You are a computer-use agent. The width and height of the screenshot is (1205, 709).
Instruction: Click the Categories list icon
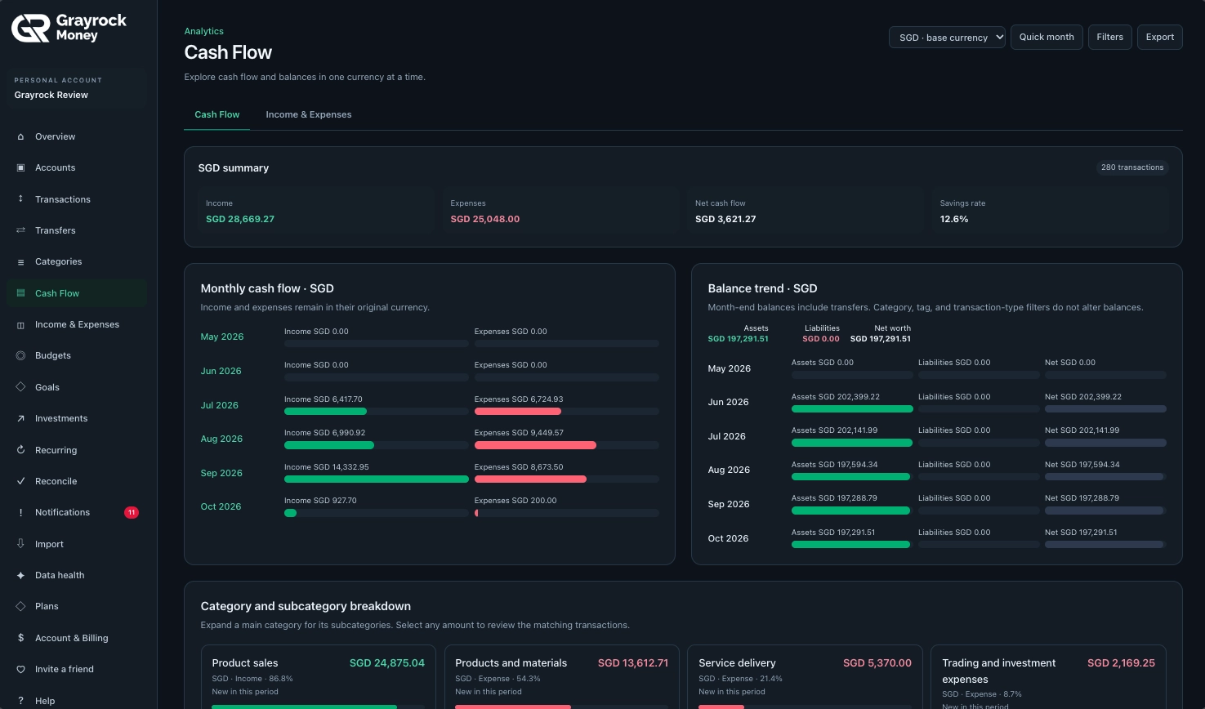[x=20, y=261]
